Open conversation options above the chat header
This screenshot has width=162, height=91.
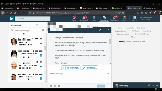coord(105,25)
